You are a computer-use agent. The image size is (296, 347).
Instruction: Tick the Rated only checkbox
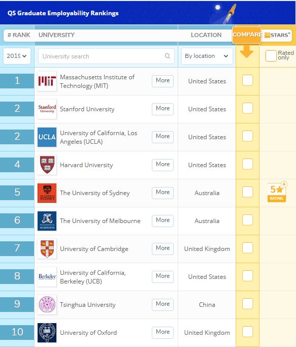coord(271,56)
